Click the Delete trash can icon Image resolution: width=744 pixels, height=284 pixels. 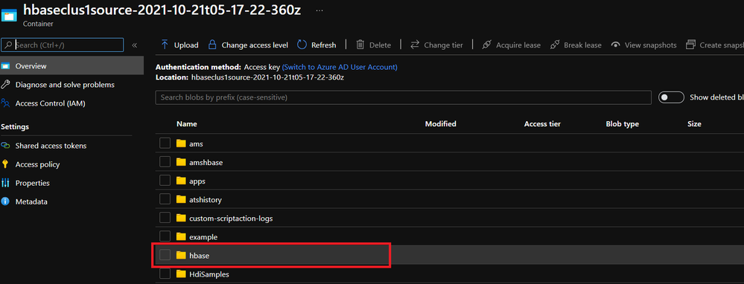click(360, 45)
